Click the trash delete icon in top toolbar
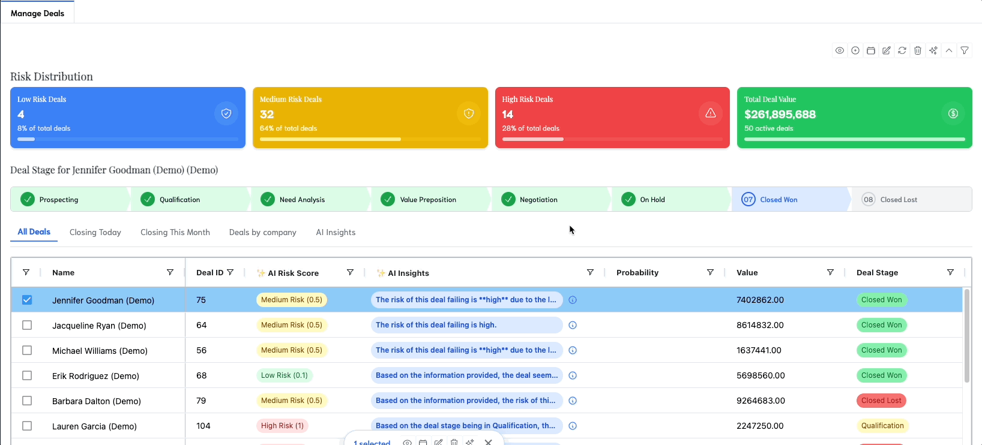This screenshot has width=982, height=445. click(x=918, y=50)
